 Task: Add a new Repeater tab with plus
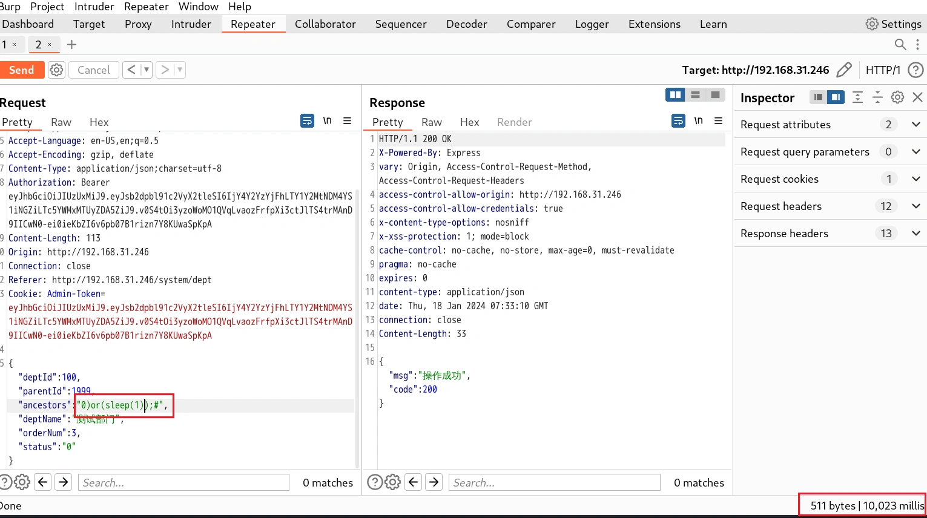click(x=71, y=45)
